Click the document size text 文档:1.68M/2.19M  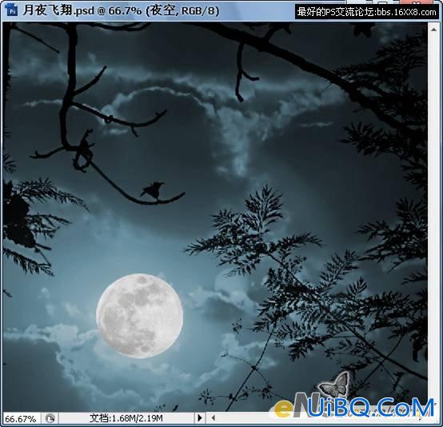coord(126,418)
